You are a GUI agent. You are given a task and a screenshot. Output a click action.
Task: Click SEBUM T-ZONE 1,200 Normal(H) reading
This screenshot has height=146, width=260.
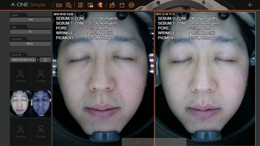coord(86,23)
